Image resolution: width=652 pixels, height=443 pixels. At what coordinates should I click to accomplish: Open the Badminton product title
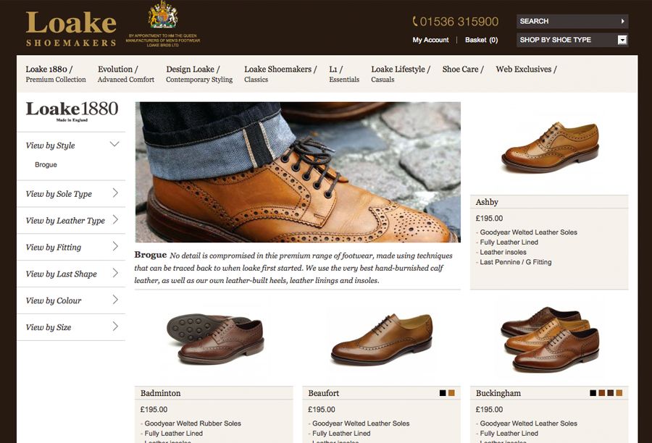pyautogui.click(x=161, y=393)
